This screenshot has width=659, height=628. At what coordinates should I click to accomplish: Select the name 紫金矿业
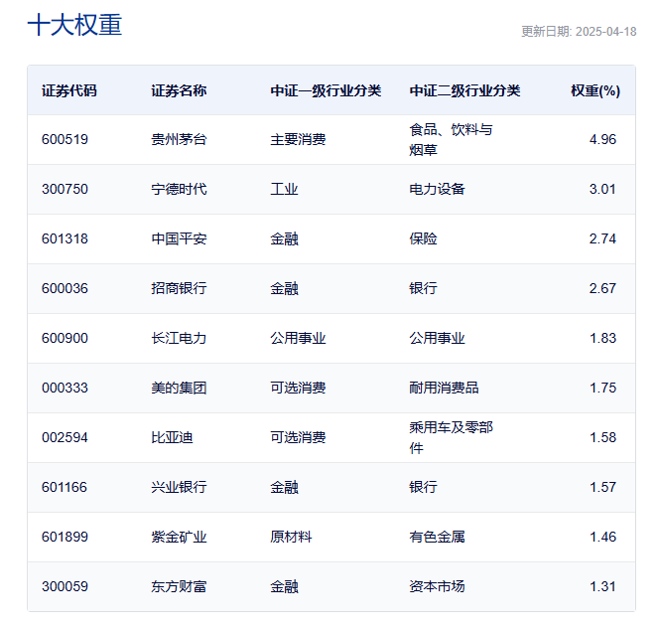179,537
